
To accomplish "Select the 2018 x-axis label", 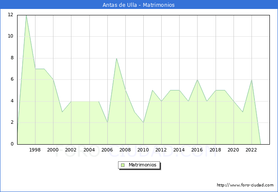I will coord(215,150).
